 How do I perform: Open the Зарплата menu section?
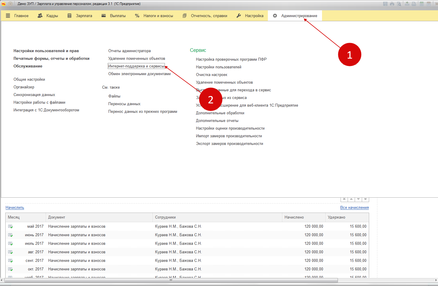click(80, 16)
